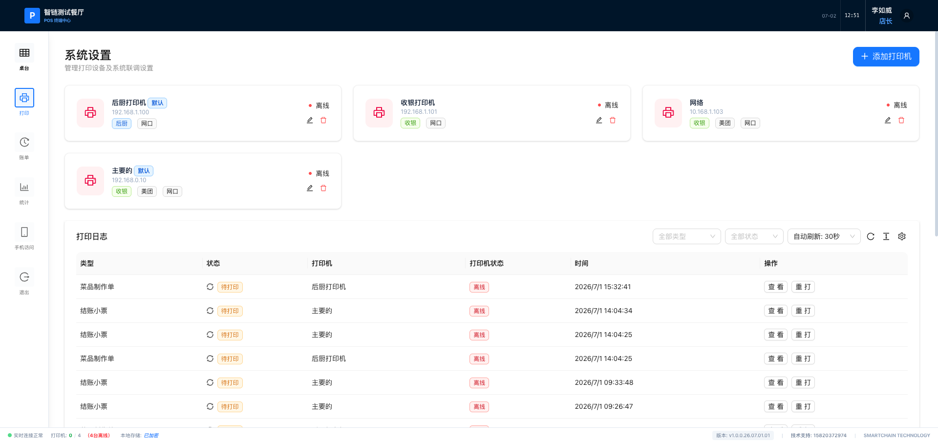This screenshot has width=938, height=443.
Task: Click 查看 for the 09:33:48 log entry
Action: pyautogui.click(x=776, y=382)
